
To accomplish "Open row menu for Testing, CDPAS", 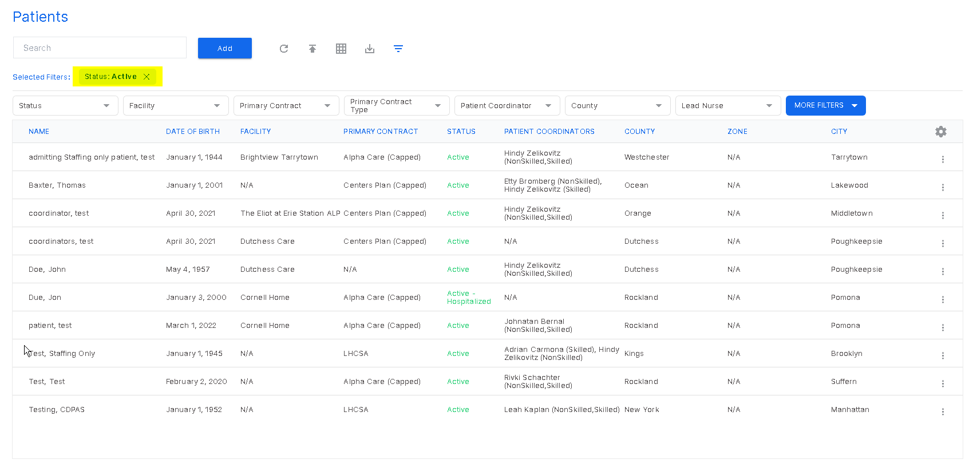I will [x=943, y=411].
